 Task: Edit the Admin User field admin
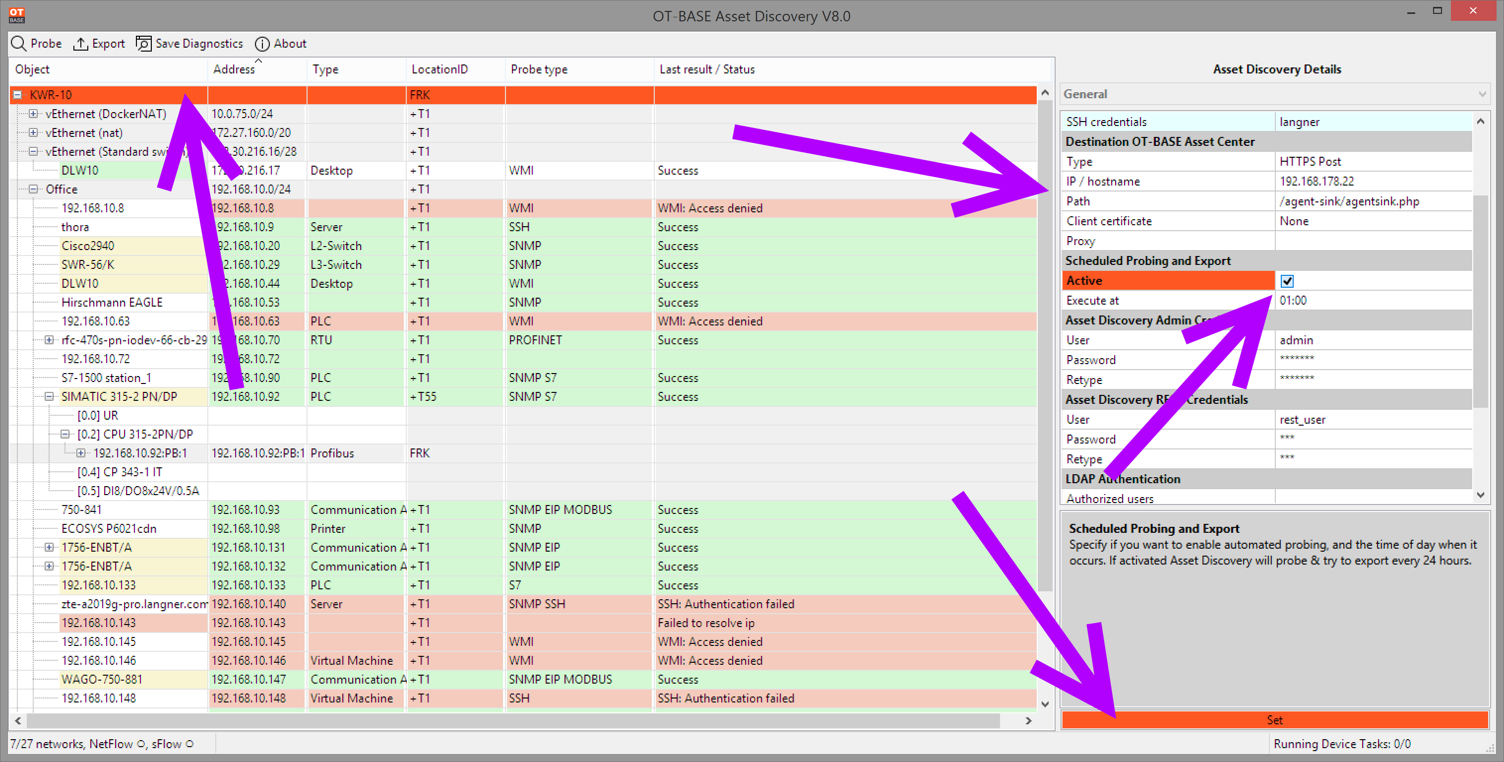(1373, 340)
